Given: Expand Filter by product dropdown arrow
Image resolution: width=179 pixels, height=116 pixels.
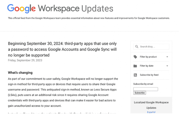Looking at the screenshot, I should point(167,57).
